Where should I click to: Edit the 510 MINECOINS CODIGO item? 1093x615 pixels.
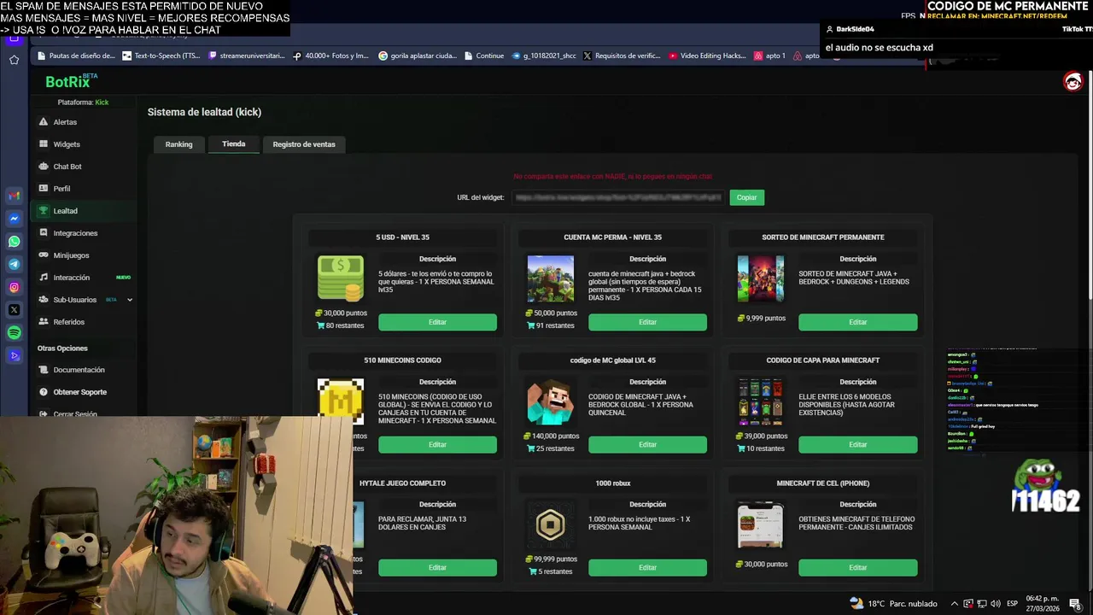coord(437,444)
